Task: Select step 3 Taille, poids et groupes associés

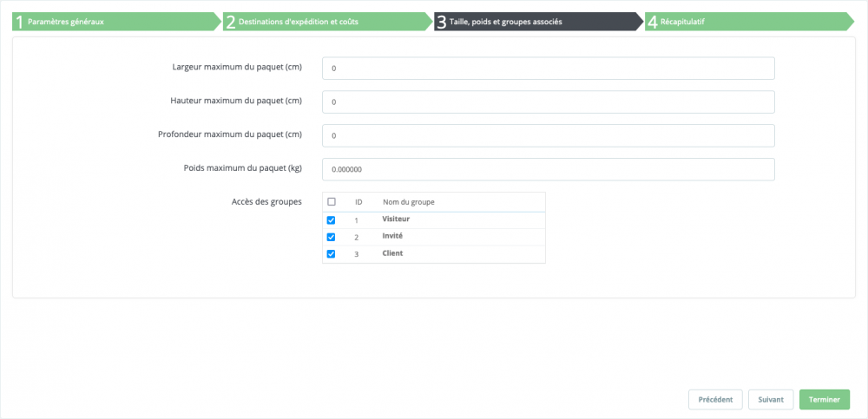Action: 539,23
